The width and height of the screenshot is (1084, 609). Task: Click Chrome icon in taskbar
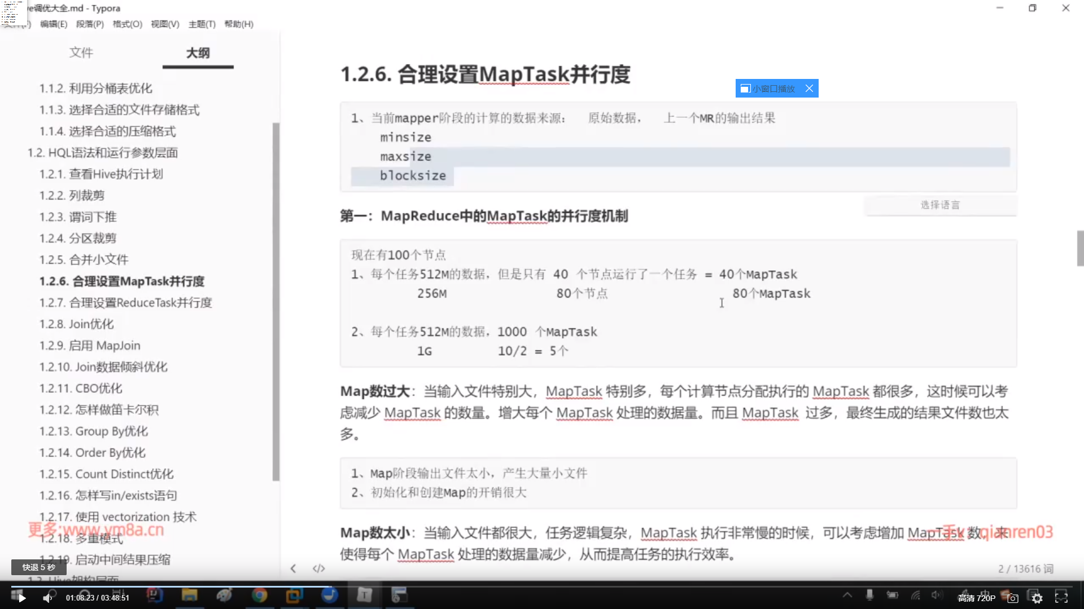point(259,595)
